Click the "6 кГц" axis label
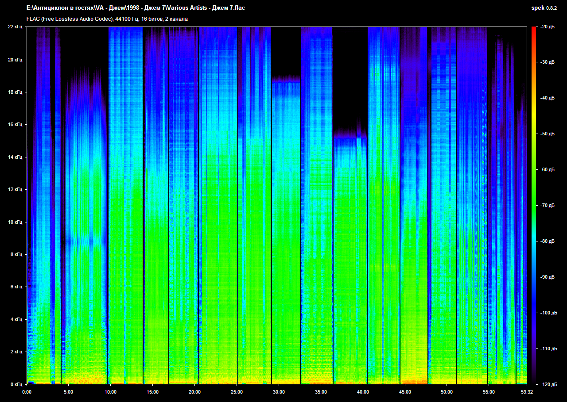 pyautogui.click(x=16, y=287)
